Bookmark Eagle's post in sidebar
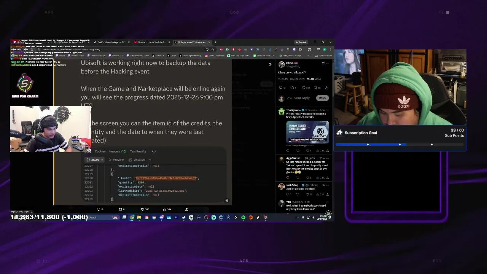This screenshot has width=487, height=274. point(315,88)
